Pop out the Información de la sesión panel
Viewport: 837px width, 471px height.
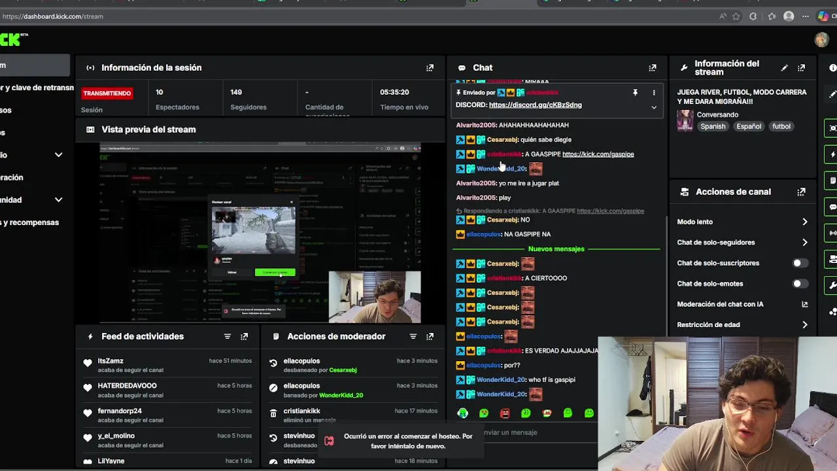430,68
